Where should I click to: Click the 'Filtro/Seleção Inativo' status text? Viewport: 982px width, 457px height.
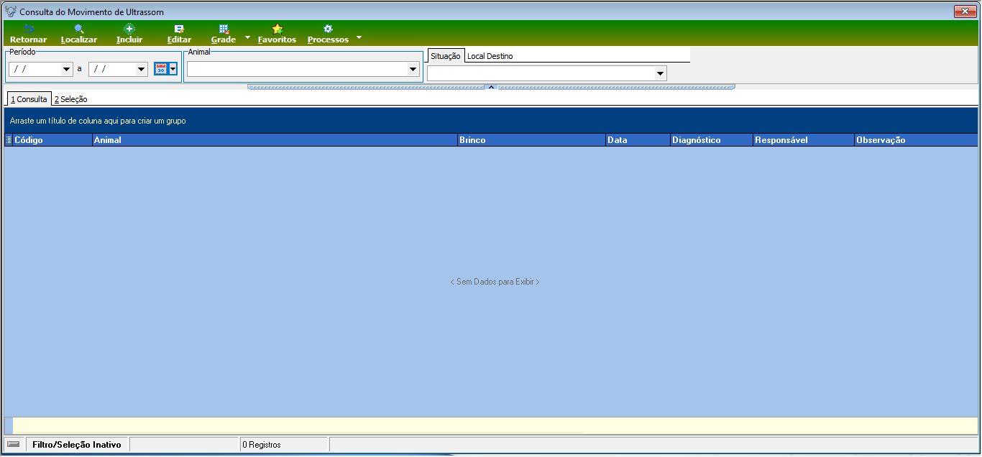click(x=77, y=445)
